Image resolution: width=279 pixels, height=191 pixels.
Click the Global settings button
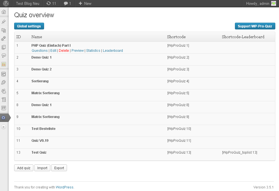[x=29, y=26]
